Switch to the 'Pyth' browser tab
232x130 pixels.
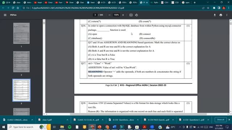tap(154, 3)
